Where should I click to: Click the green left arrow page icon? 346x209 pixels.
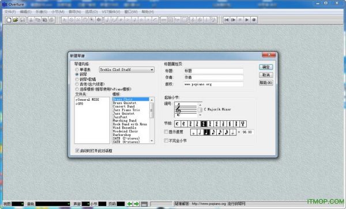(130, 204)
